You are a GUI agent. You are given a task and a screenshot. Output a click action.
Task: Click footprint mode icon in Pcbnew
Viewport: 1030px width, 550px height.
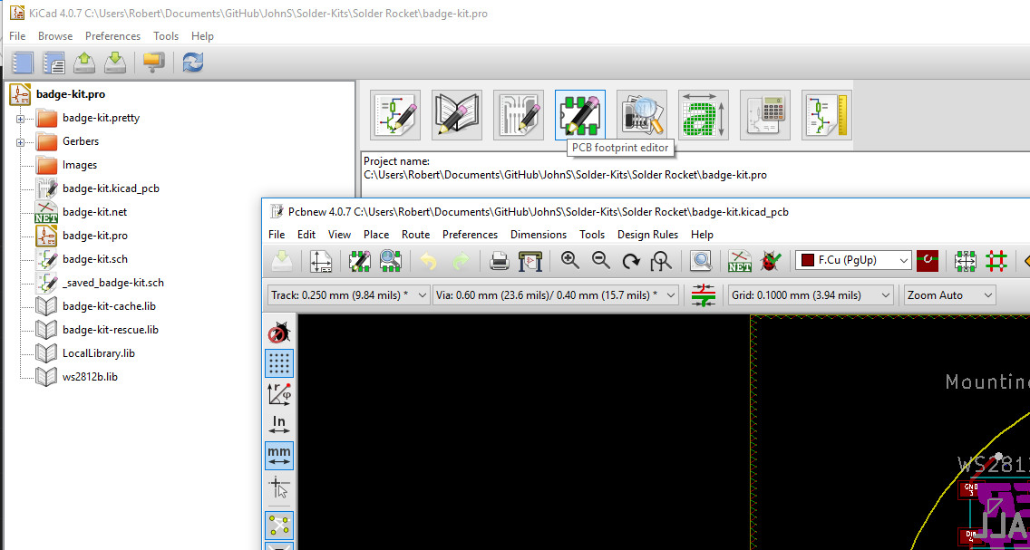pos(966,261)
